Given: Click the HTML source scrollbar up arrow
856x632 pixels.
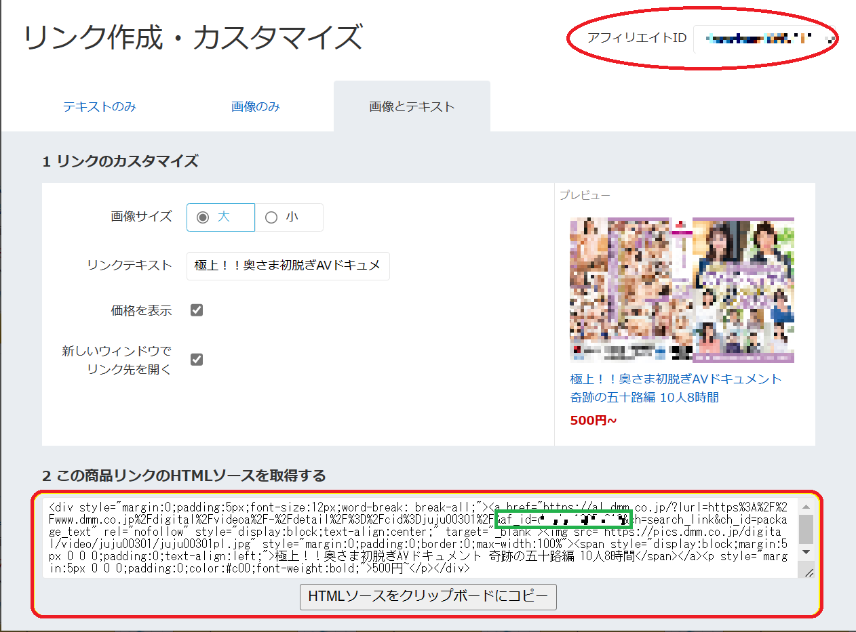Looking at the screenshot, I should pyautogui.click(x=805, y=507).
